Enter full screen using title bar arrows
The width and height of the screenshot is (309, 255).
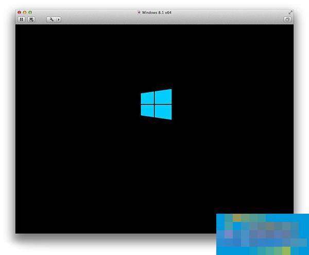tap(290, 12)
